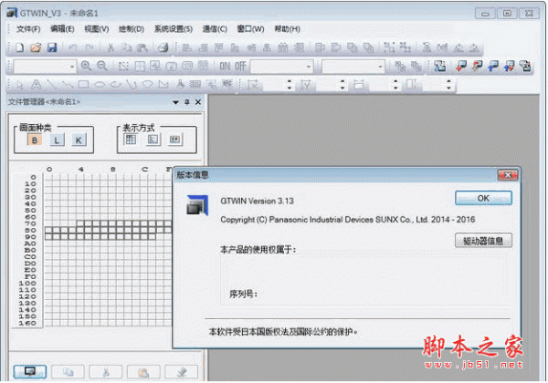548x383 pixels.
Task: Open the file manager panel options arrow
Action: tap(175, 102)
